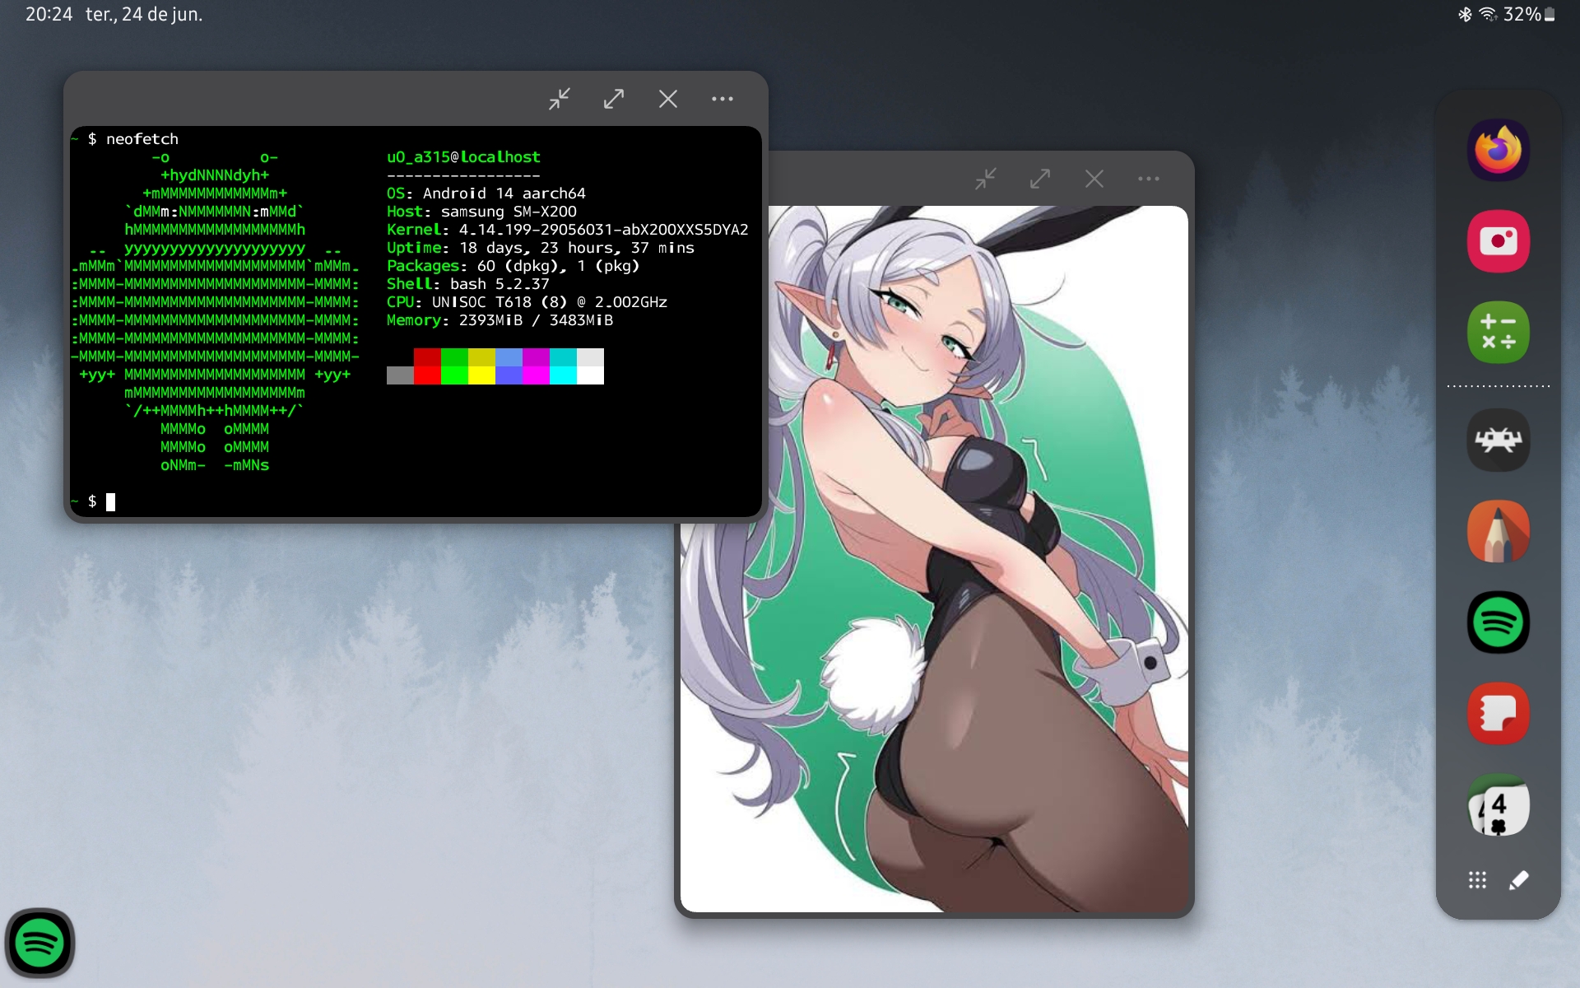Click 'u0_a315@localhost' in the terminal

463,156
